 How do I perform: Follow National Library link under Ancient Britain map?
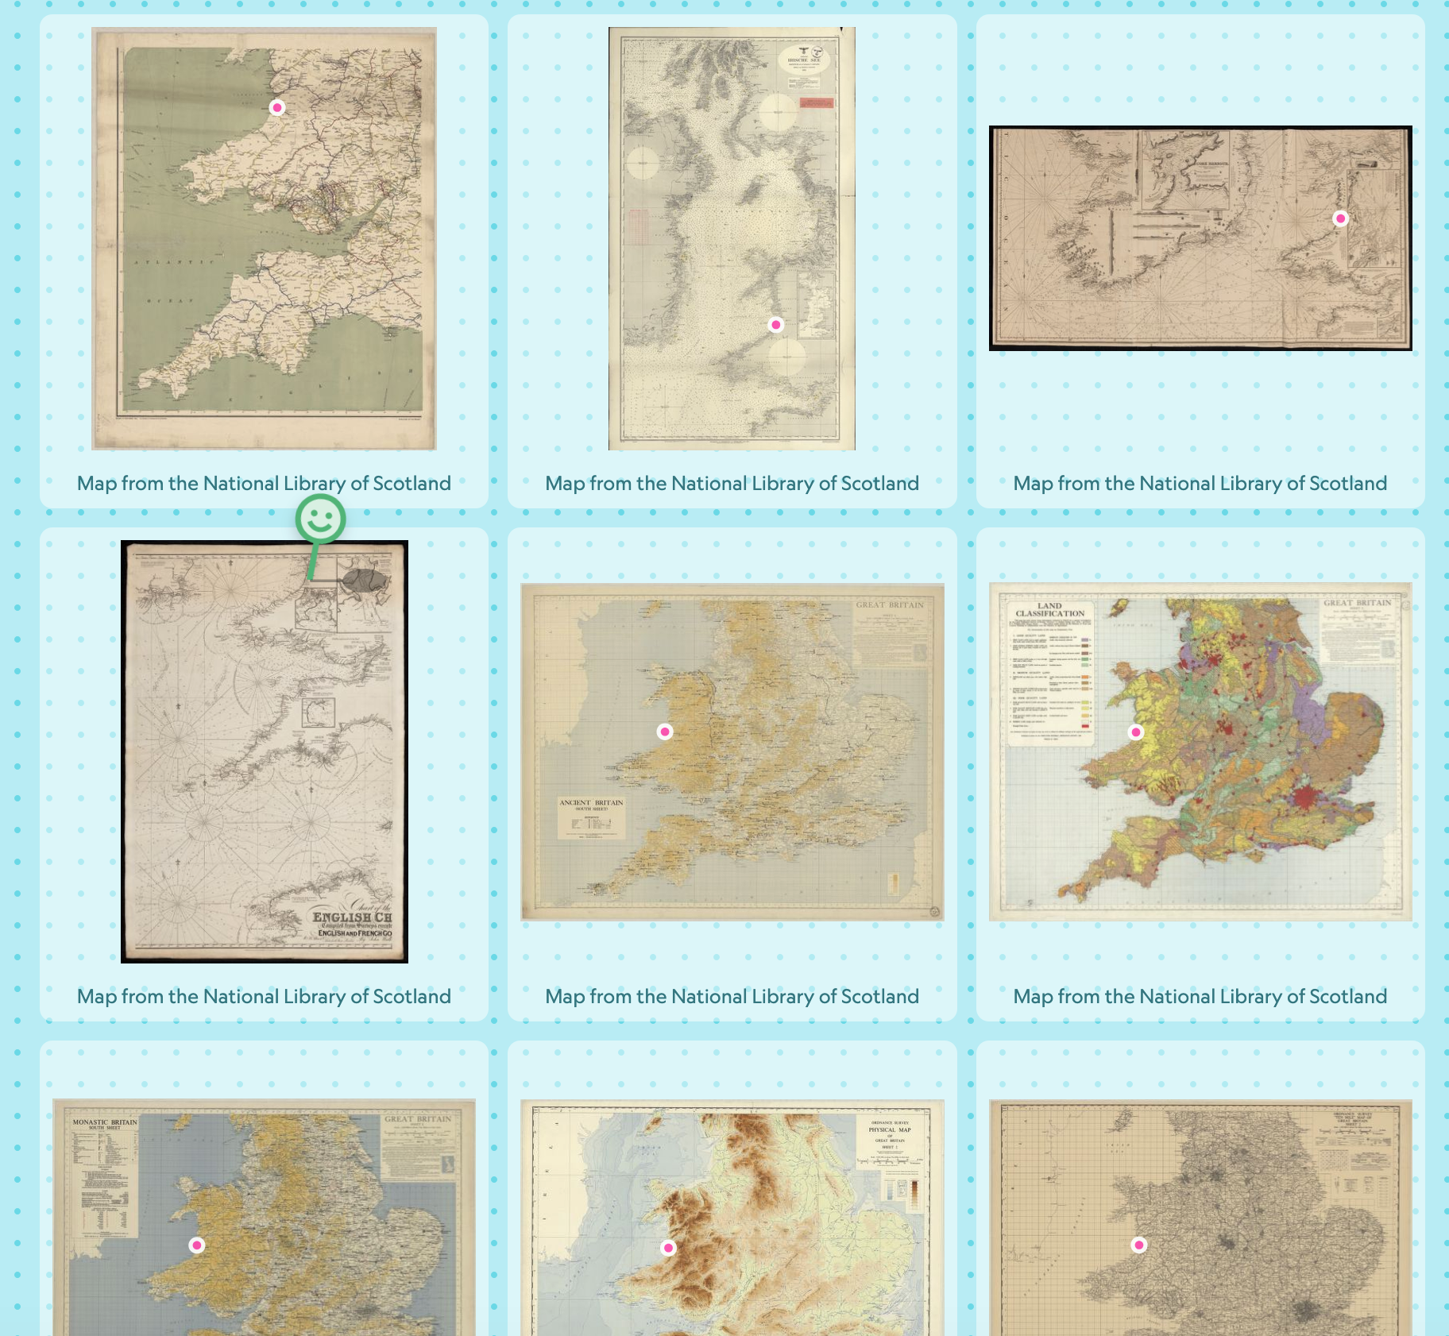[732, 996]
